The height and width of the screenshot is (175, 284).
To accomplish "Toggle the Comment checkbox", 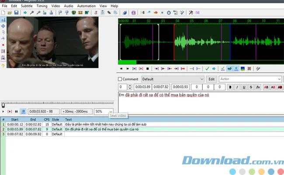I will [x=120, y=79].
